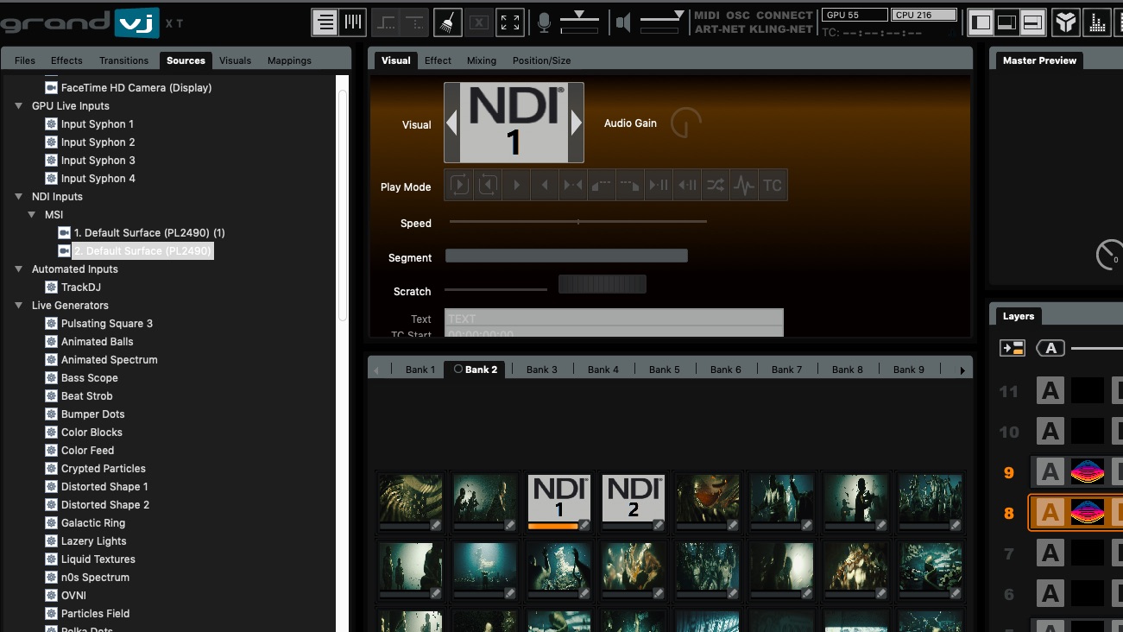Viewport: 1123px width, 632px height.
Task: Set play mode to TC timecode
Action: 773,185
